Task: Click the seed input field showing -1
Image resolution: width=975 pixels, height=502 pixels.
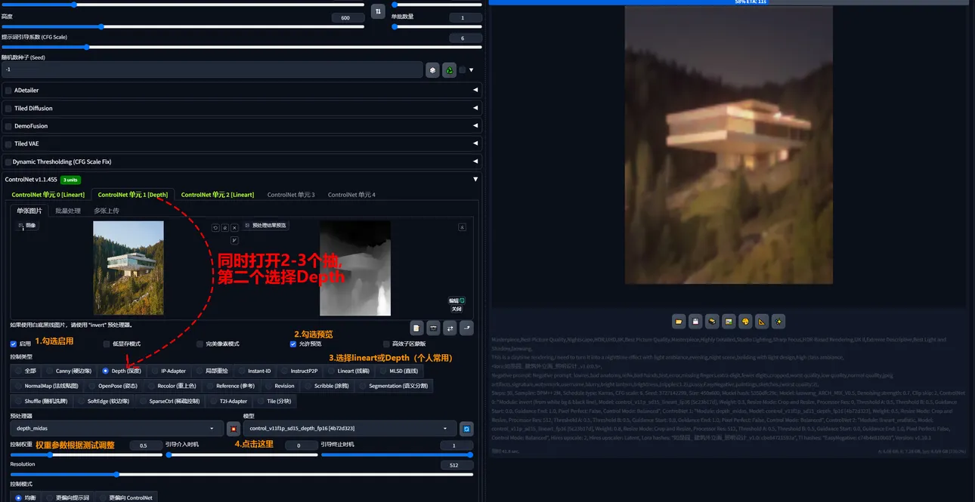Action: (x=212, y=69)
